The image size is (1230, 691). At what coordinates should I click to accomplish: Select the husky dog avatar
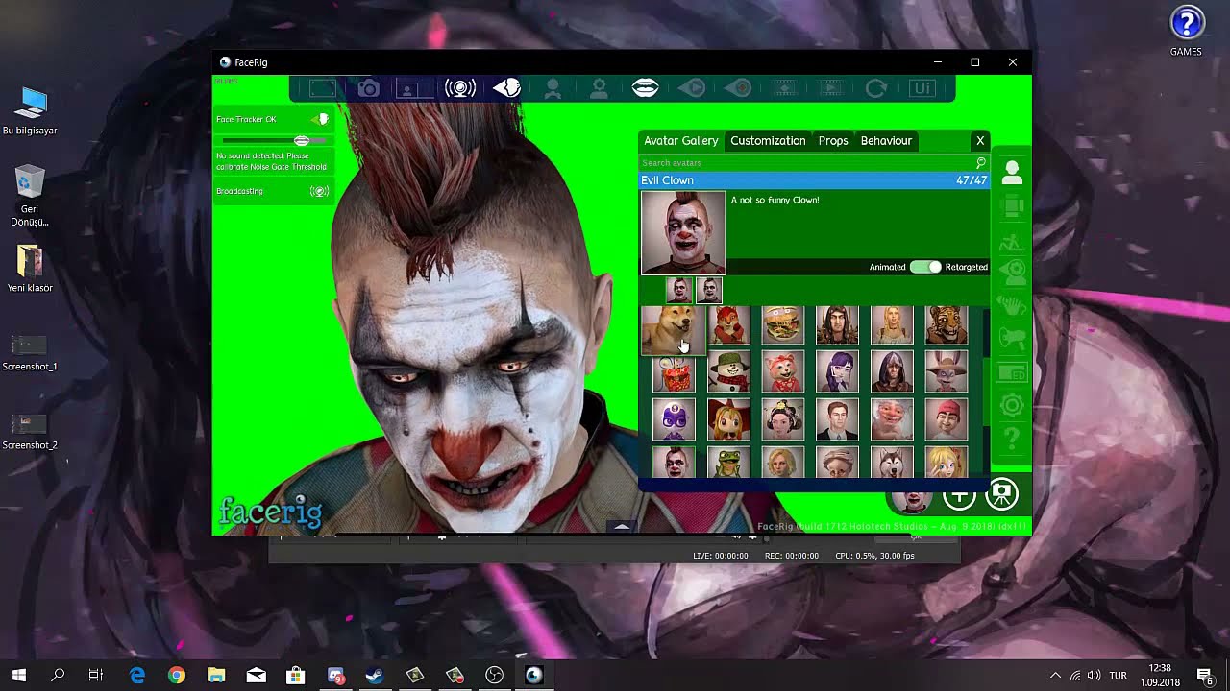click(x=892, y=463)
